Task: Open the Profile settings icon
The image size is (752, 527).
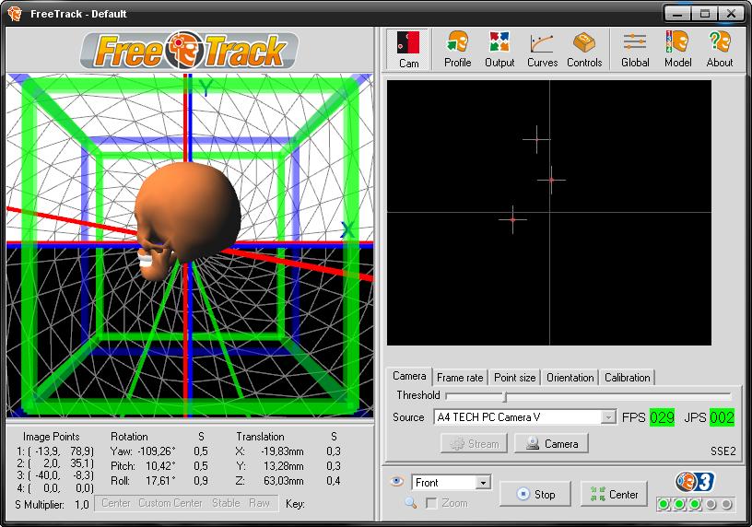Action: (x=457, y=50)
